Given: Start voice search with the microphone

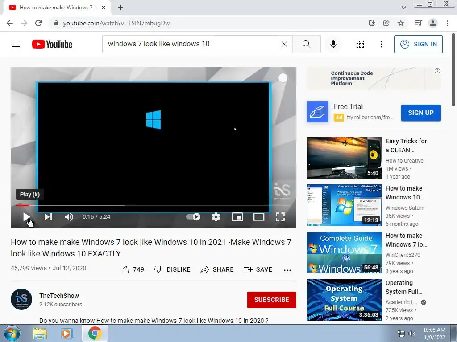Looking at the screenshot, I should pyautogui.click(x=333, y=44).
